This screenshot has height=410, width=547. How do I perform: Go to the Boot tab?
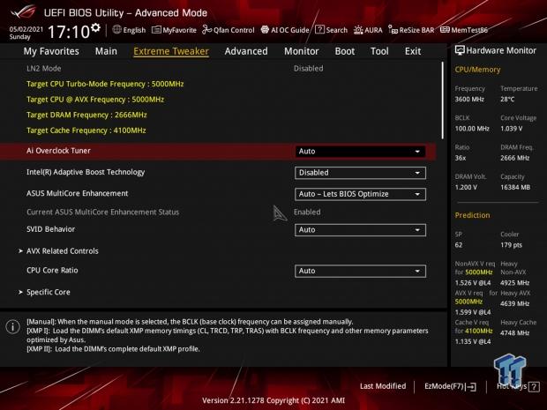(345, 51)
